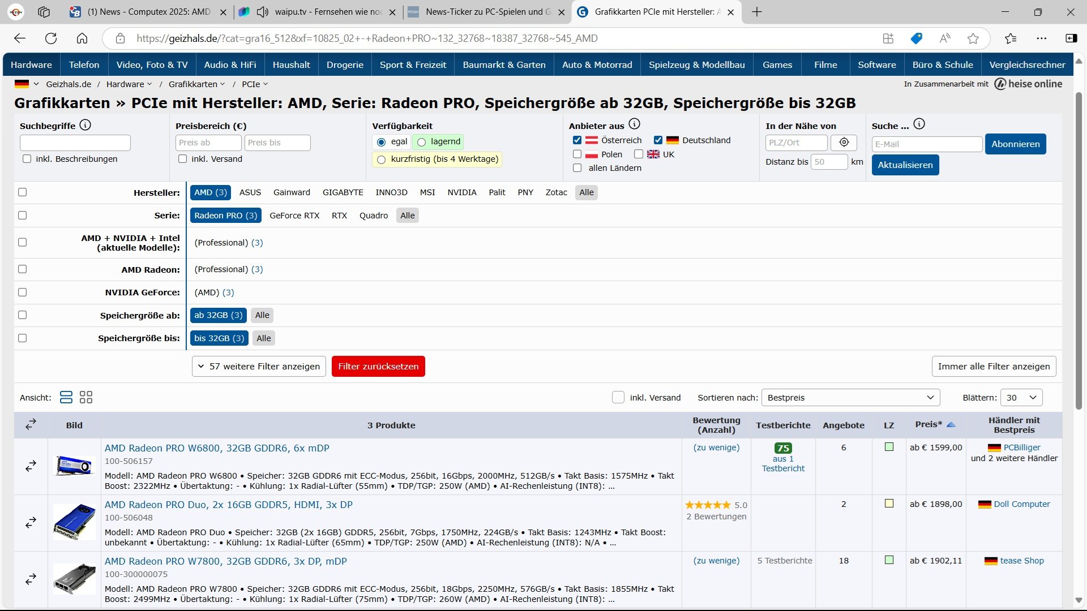Open AMD Radeon PRO W7800 product link

[225, 561]
